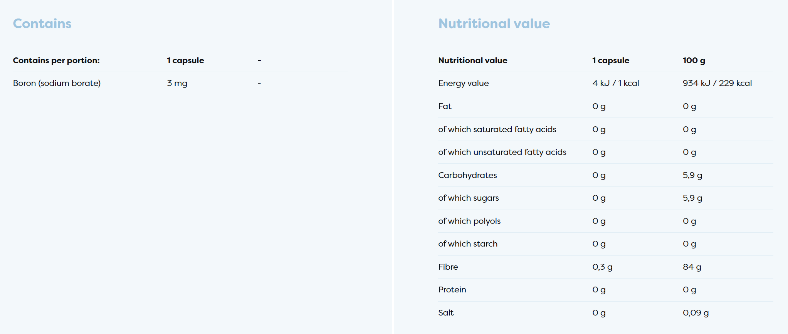Image resolution: width=788 pixels, height=334 pixels.
Task: Click the "Contains" section heading
Action: [42, 23]
